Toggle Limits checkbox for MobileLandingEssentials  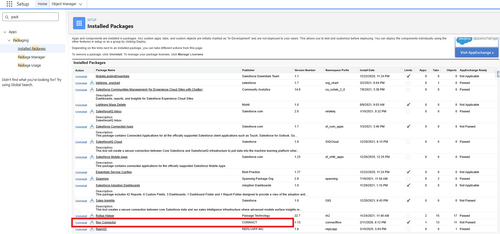(x=408, y=76)
